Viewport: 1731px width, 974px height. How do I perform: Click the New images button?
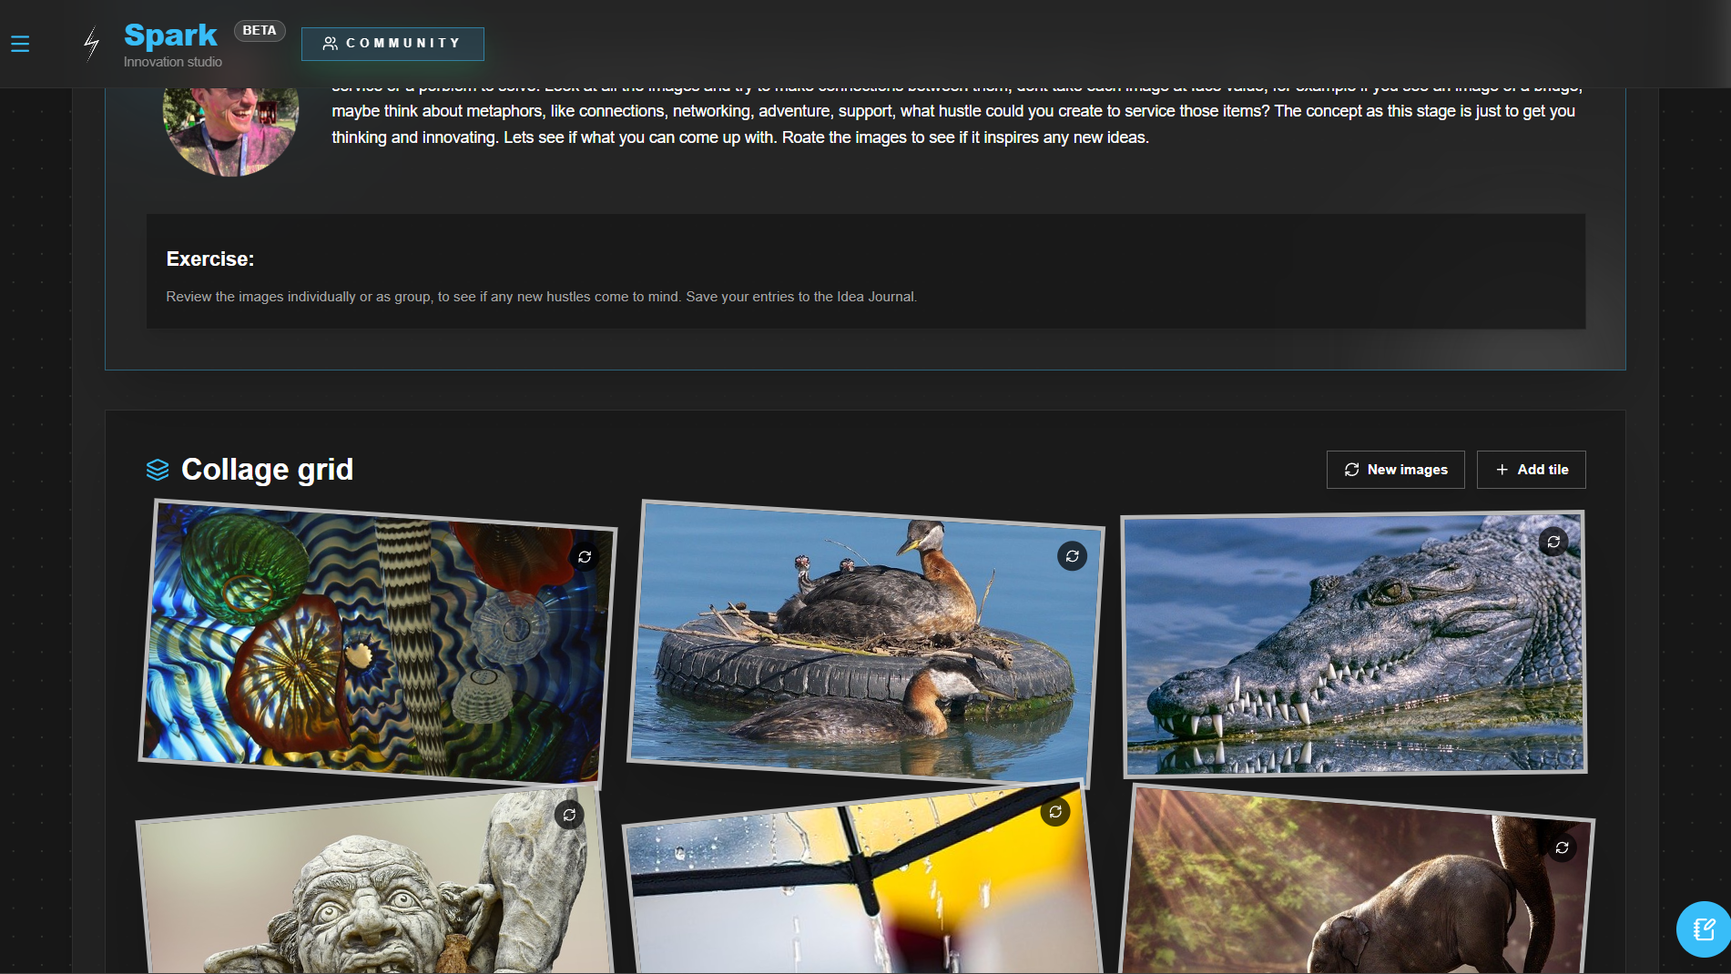click(1395, 470)
